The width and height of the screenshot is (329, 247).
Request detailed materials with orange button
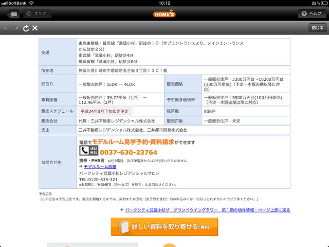coord(164,227)
